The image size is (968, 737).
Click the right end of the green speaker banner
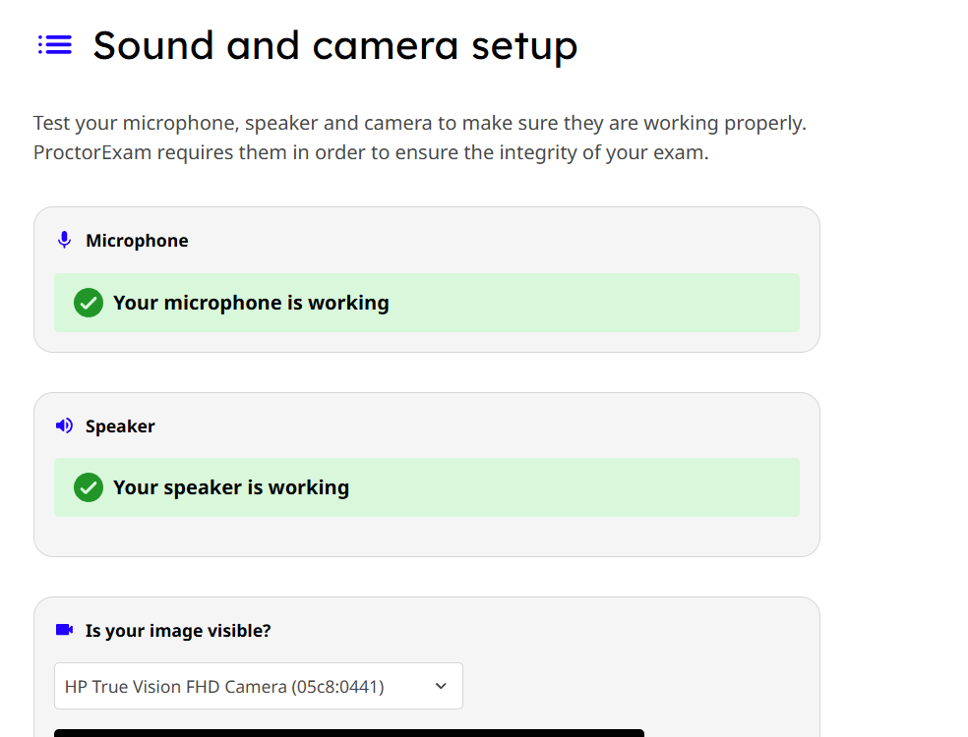click(767, 487)
